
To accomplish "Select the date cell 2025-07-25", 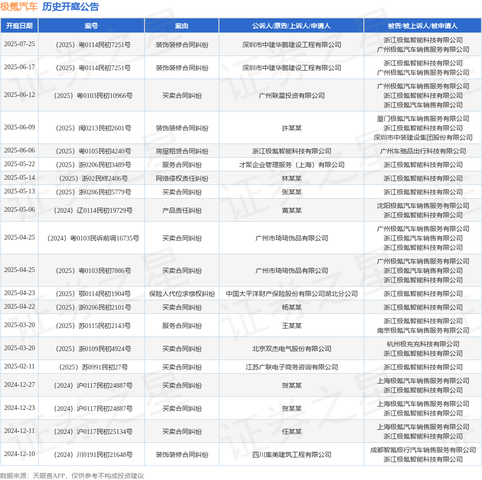I will pos(19,44).
